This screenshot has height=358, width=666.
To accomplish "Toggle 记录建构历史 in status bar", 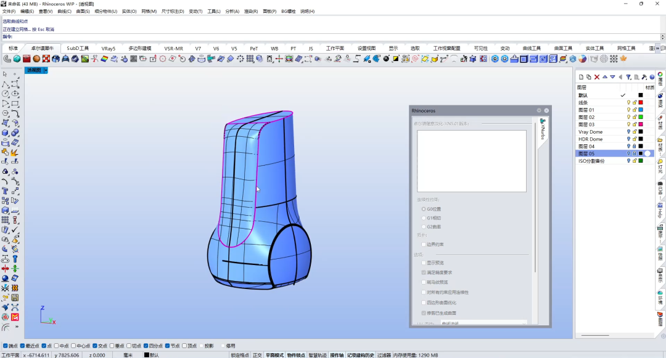I will (361, 355).
